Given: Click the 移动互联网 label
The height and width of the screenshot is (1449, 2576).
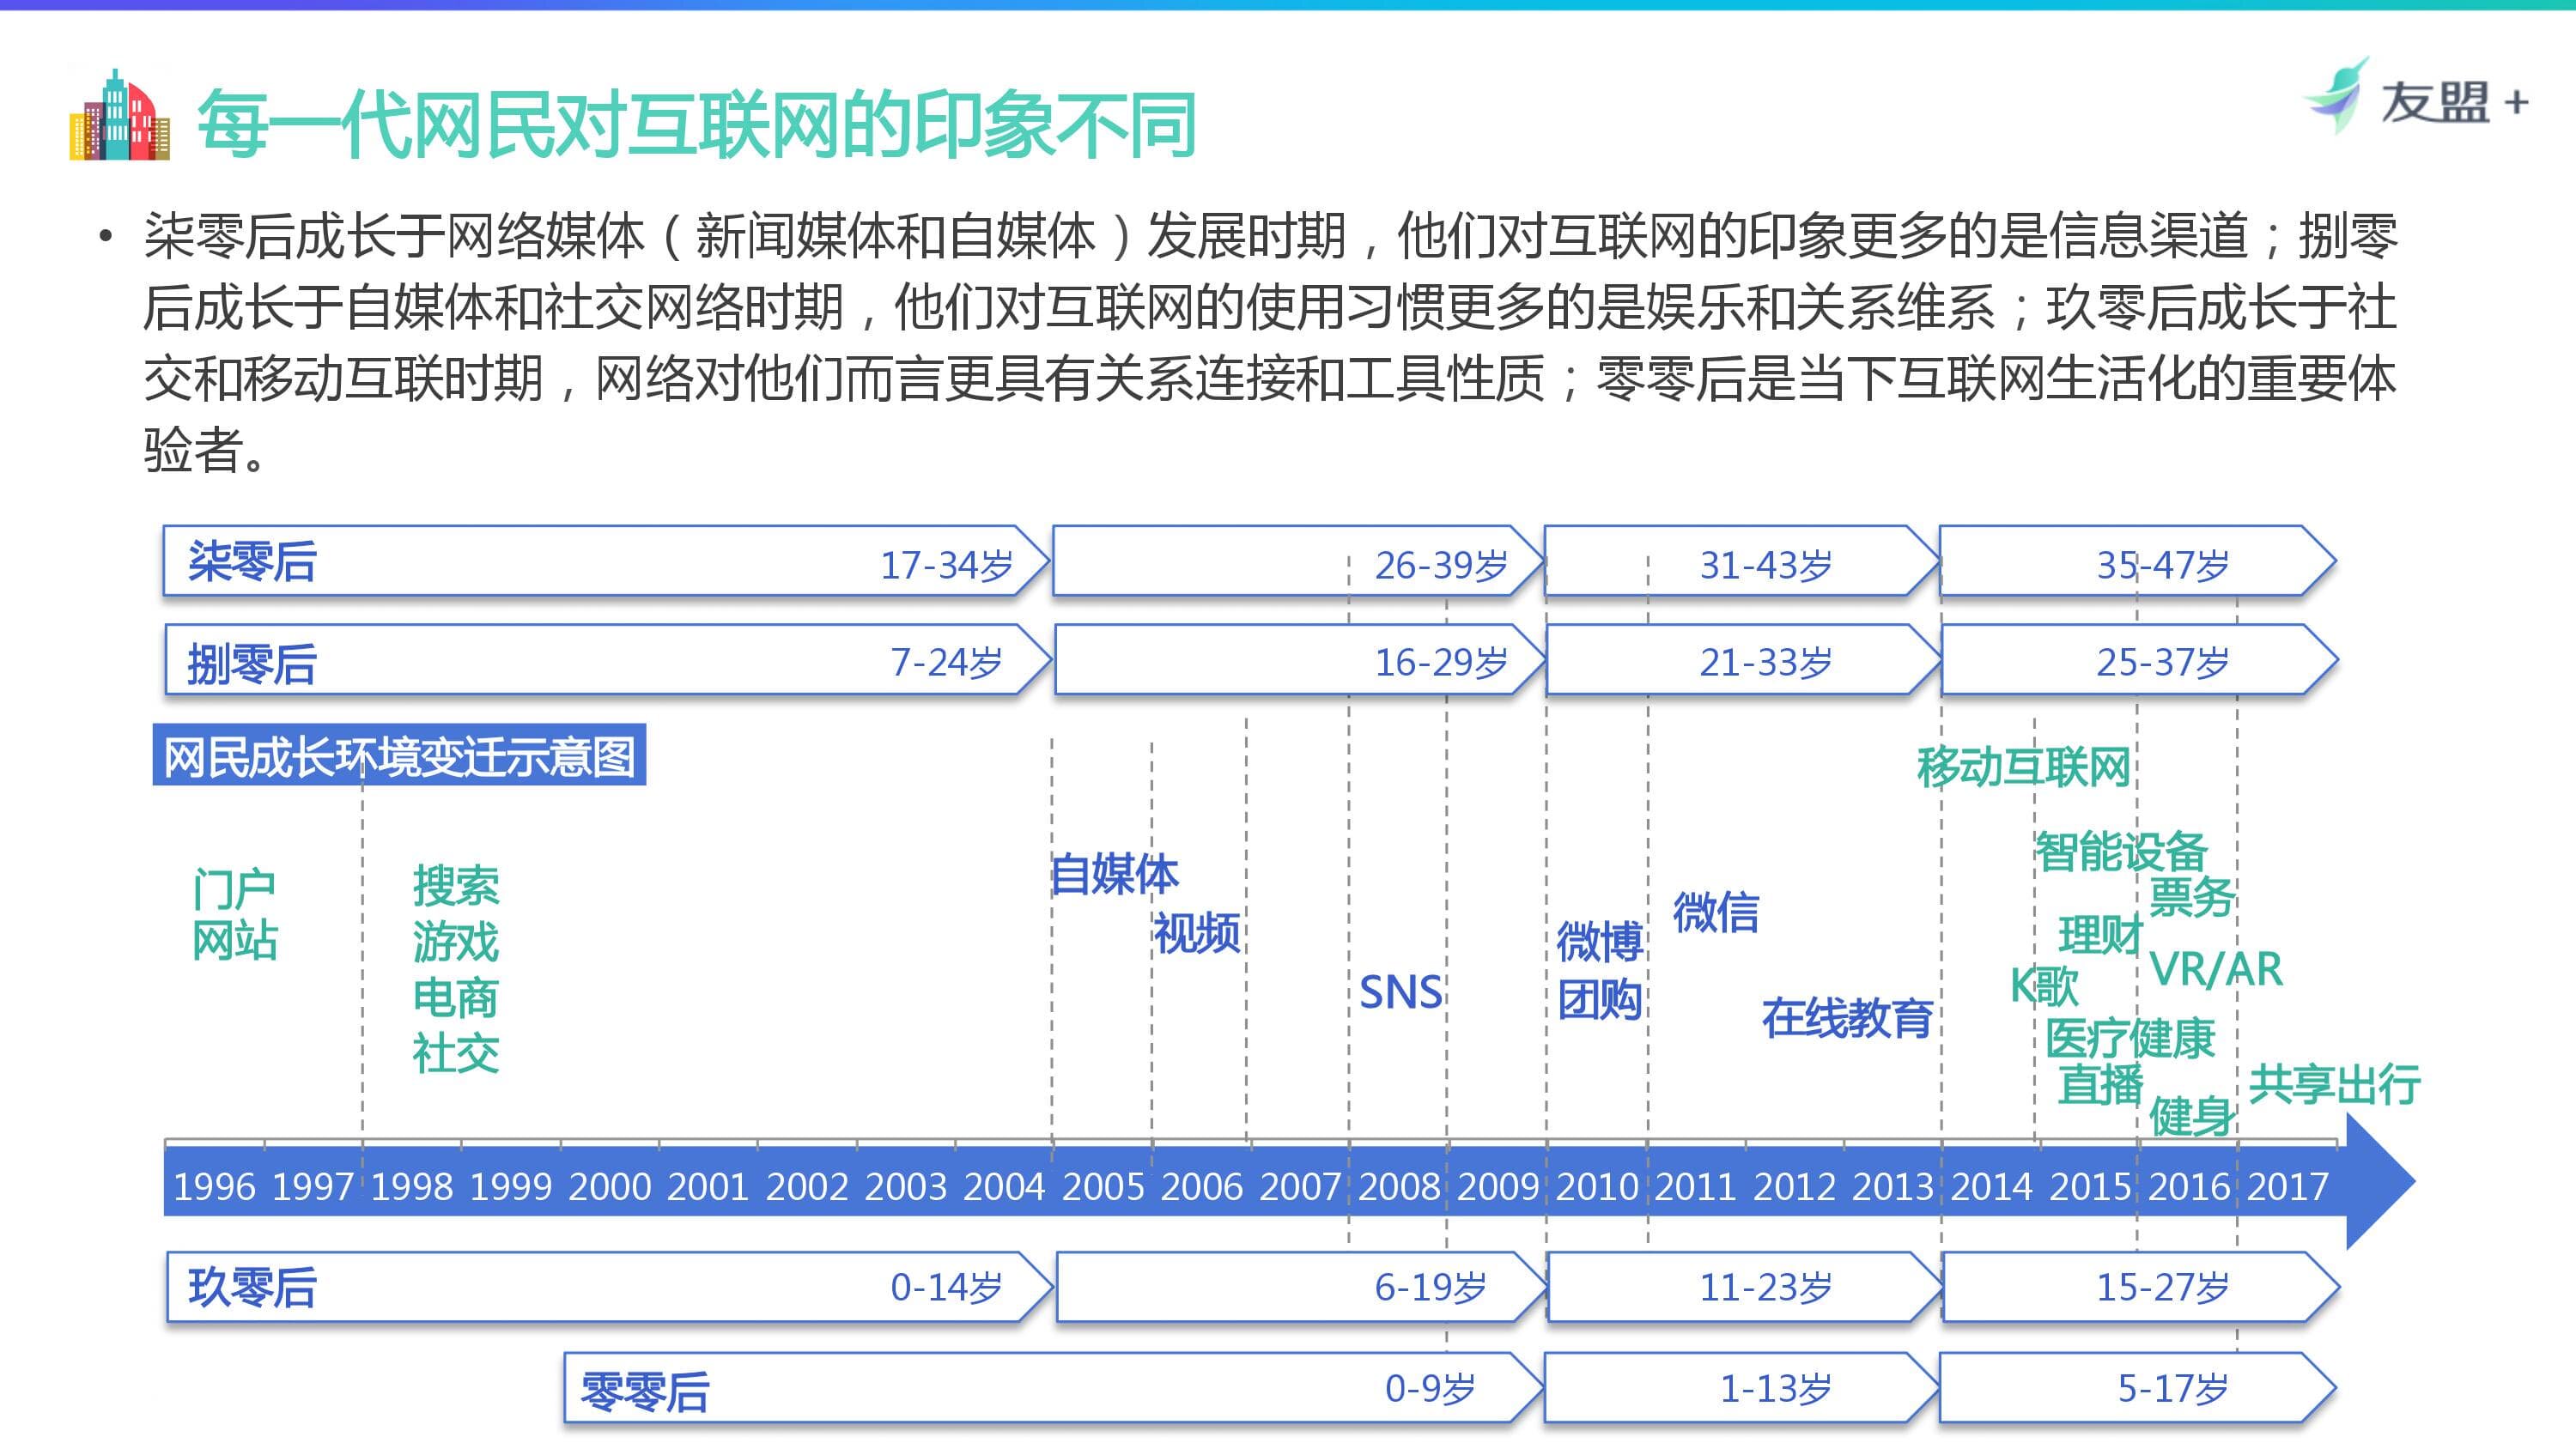Looking at the screenshot, I should (x=2023, y=768).
